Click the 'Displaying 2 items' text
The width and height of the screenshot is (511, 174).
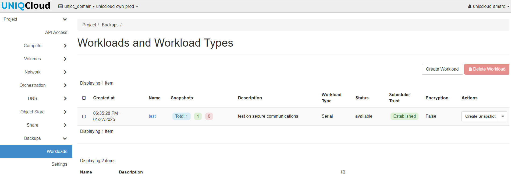(x=98, y=161)
